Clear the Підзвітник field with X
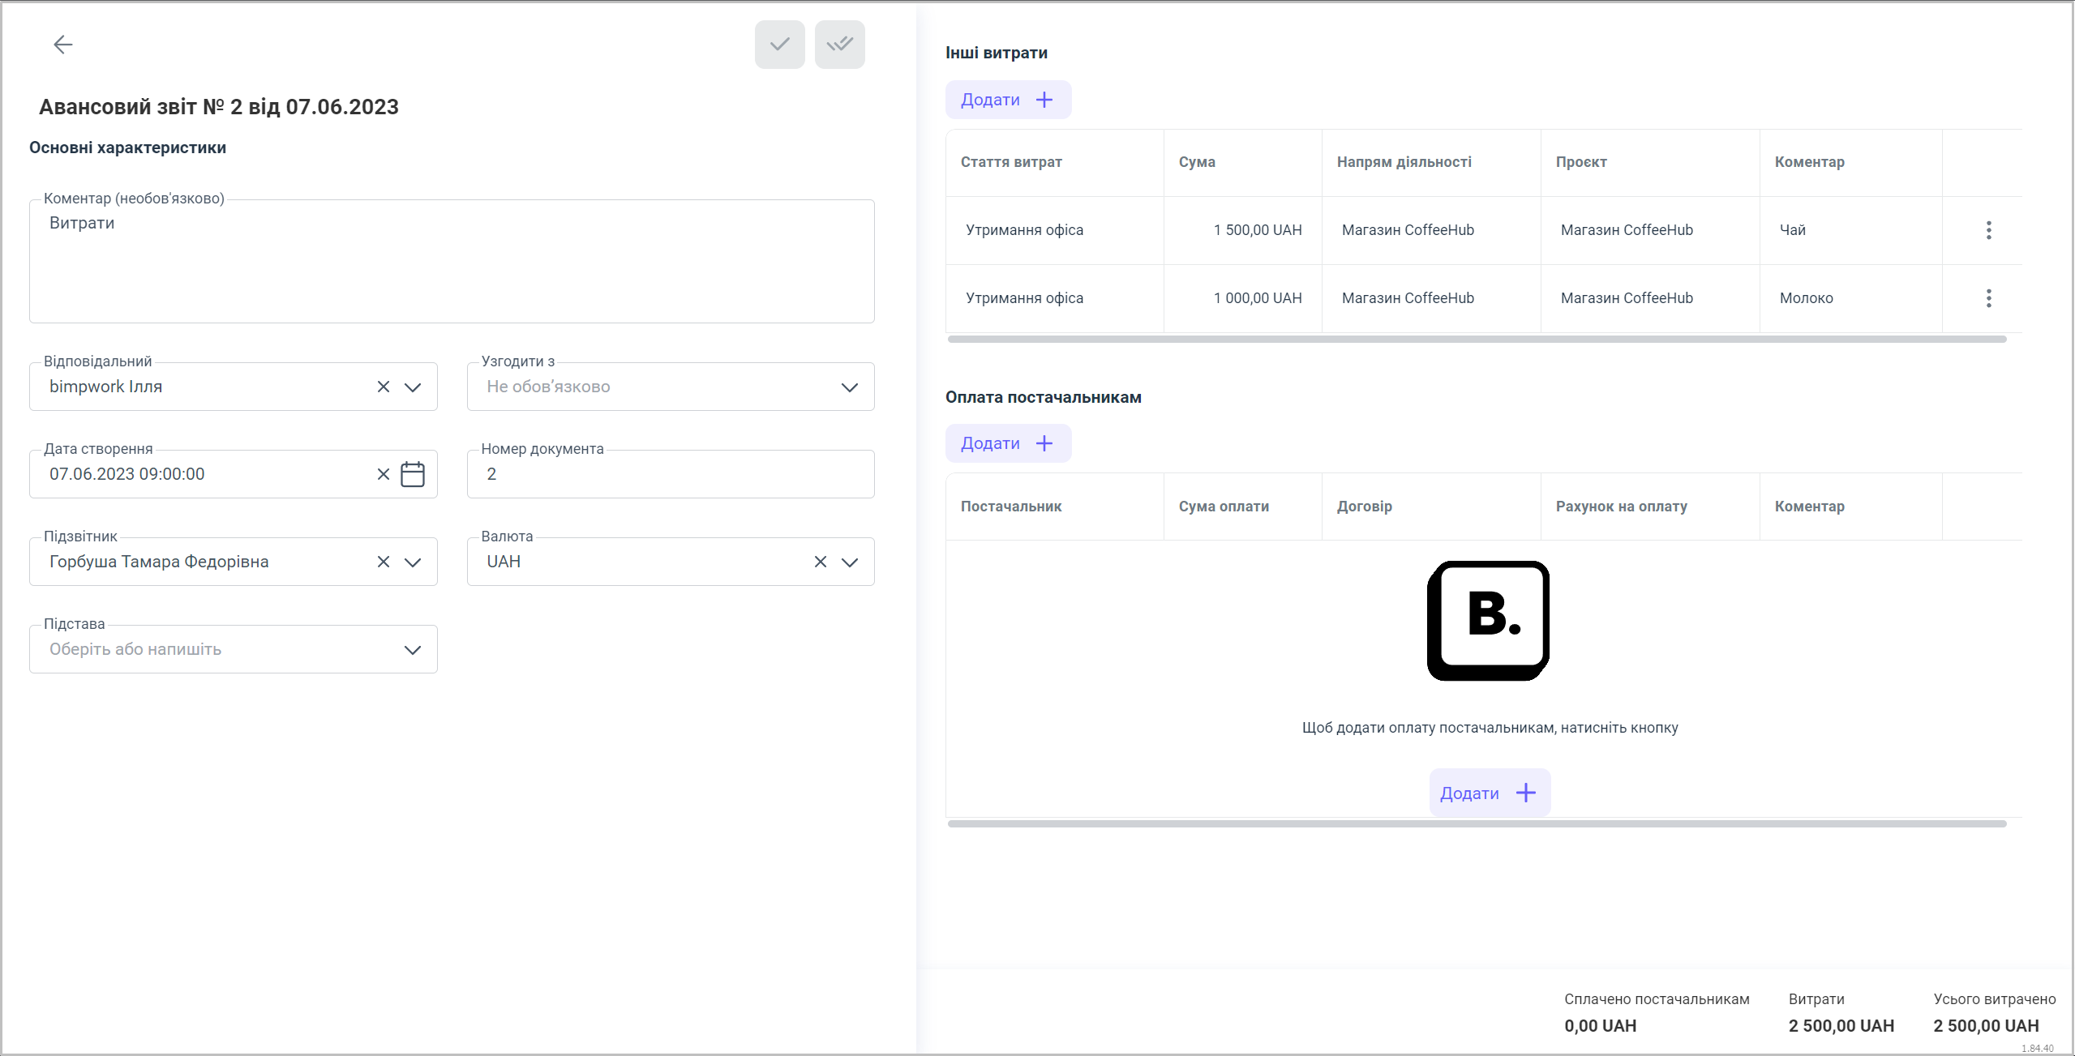 pyautogui.click(x=384, y=562)
